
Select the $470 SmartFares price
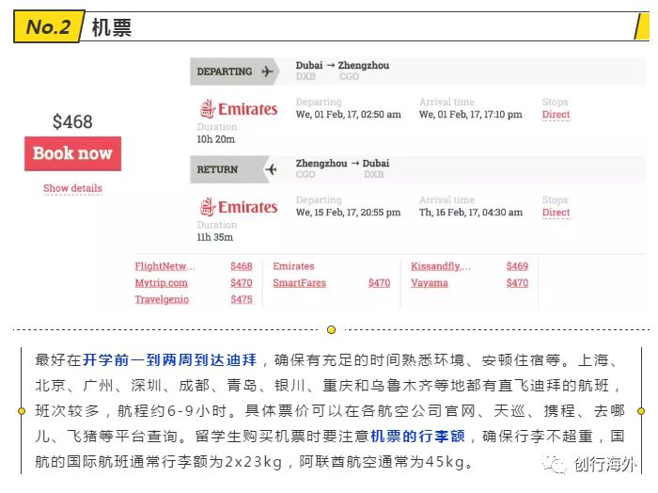(x=380, y=283)
